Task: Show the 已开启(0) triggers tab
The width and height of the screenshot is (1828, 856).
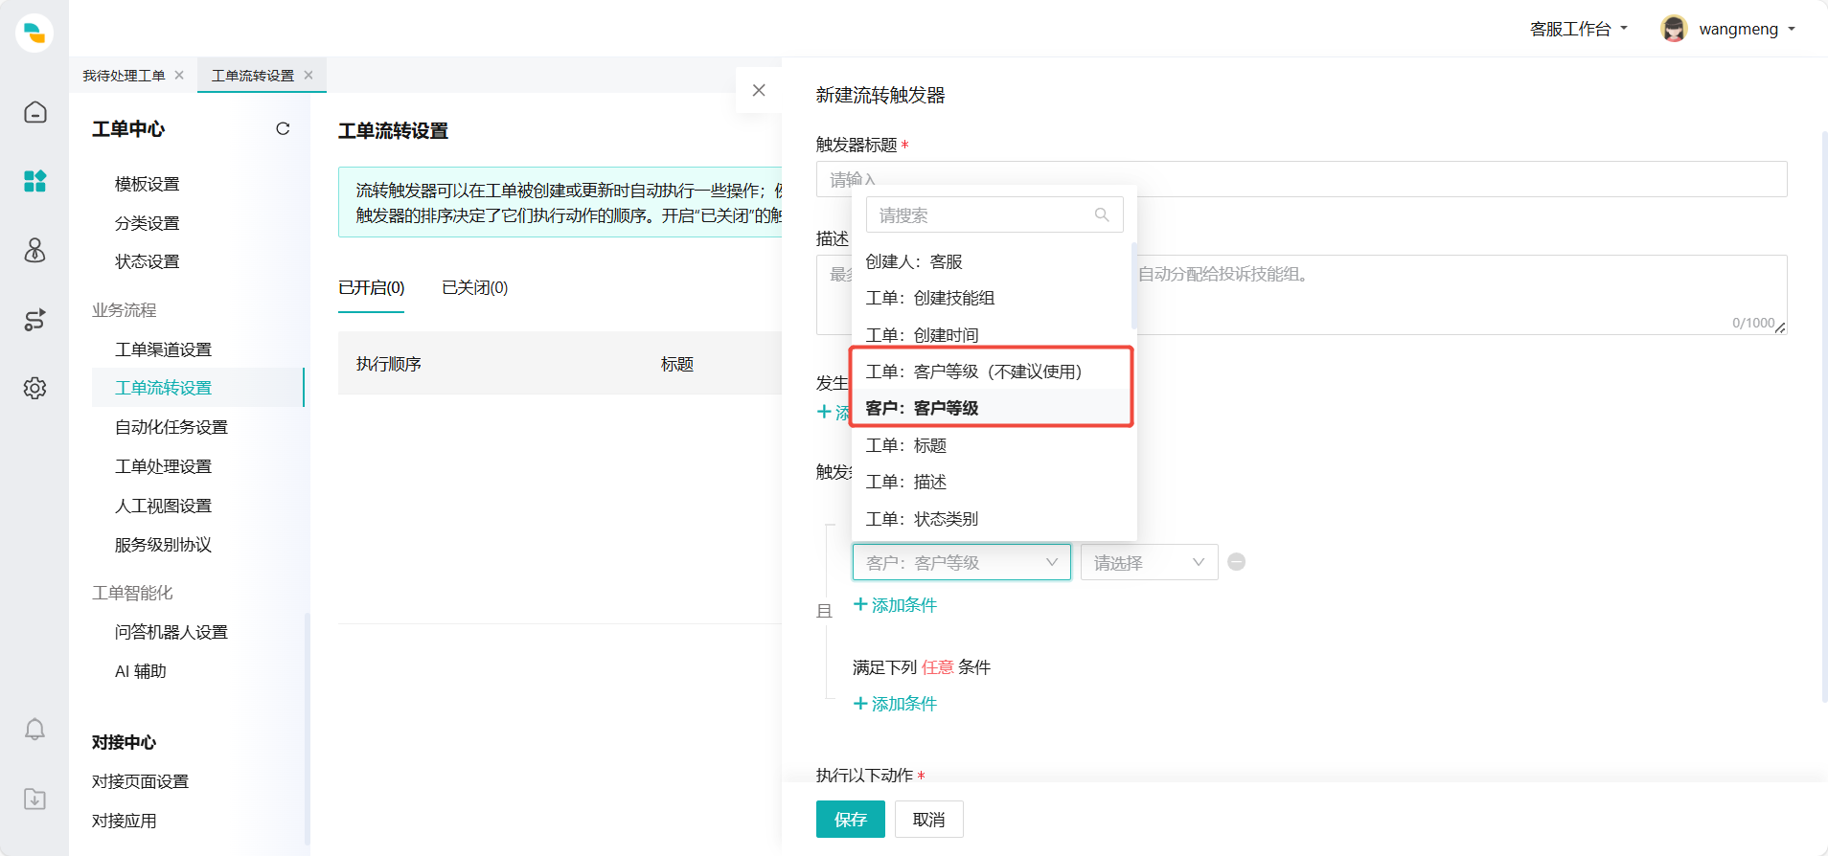Action: click(x=372, y=287)
